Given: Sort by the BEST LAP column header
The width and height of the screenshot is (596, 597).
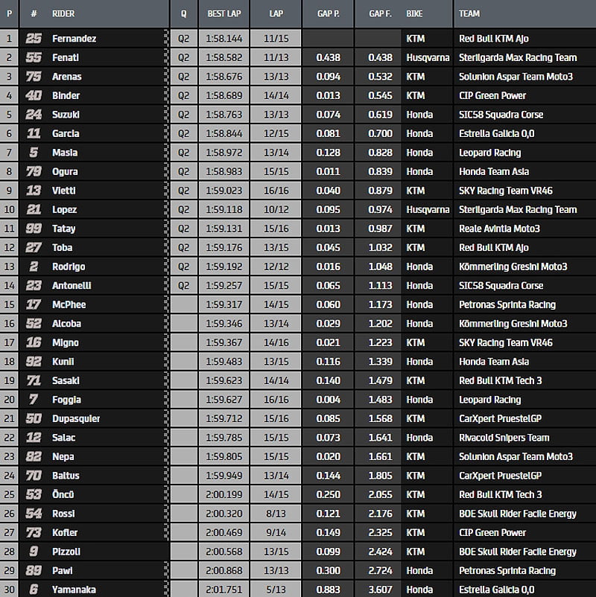Looking at the screenshot, I should coord(222,13).
